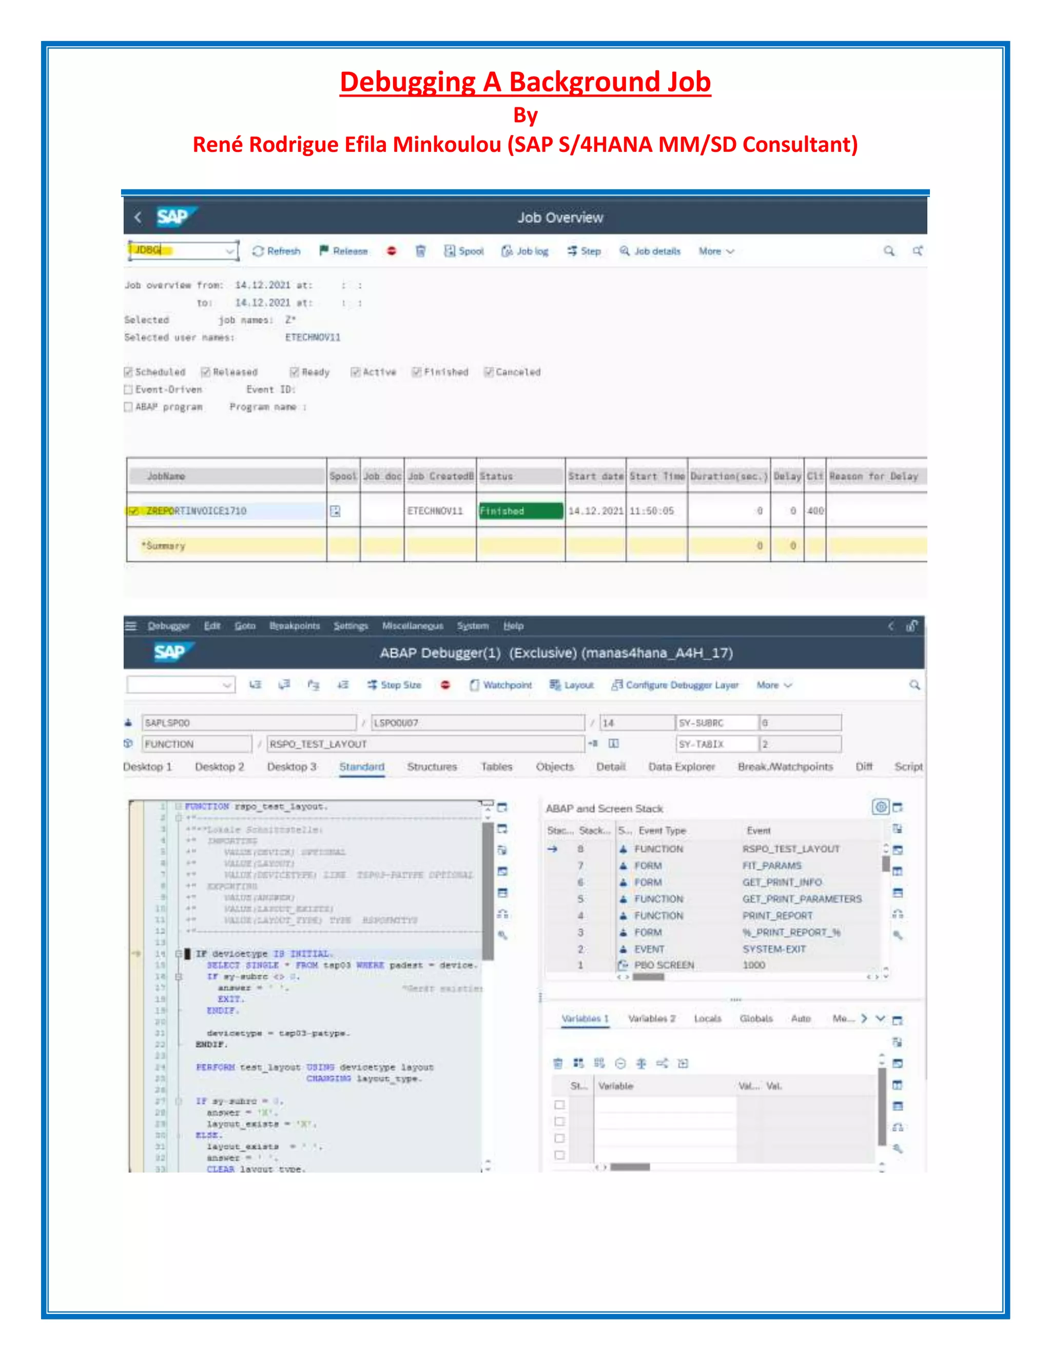Click the green Finished status cell
The image size is (1051, 1360).
[520, 511]
